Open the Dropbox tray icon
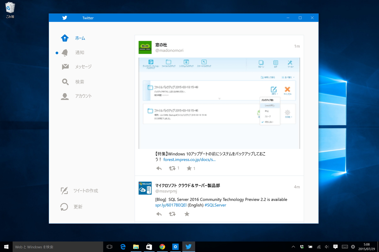The width and height of the screenshot is (379, 252). click(302, 247)
